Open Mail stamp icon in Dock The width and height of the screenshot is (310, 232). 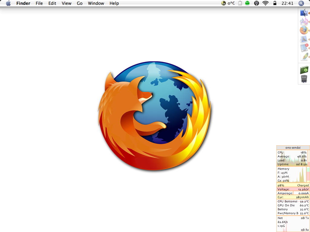[304, 39]
